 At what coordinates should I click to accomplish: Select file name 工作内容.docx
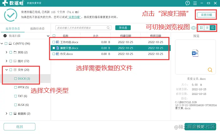(69, 42)
